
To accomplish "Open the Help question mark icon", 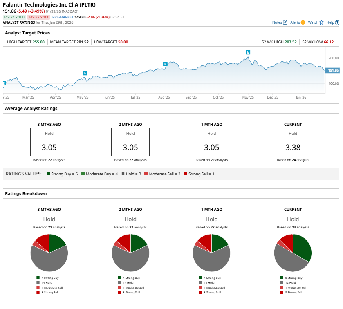I will pos(337,22).
